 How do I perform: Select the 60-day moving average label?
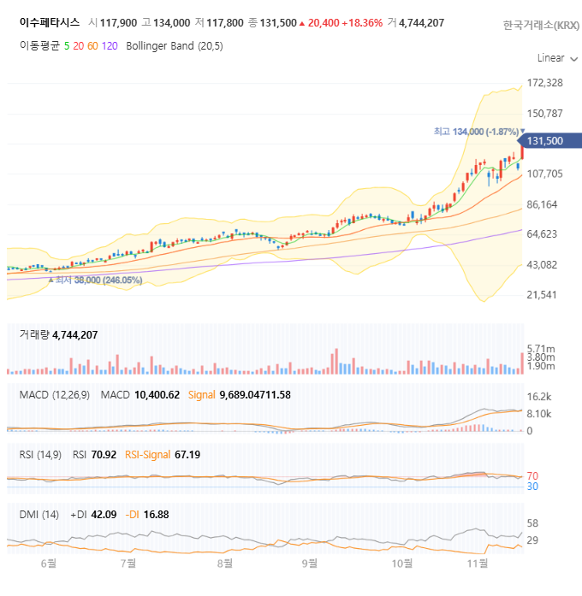click(92, 46)
